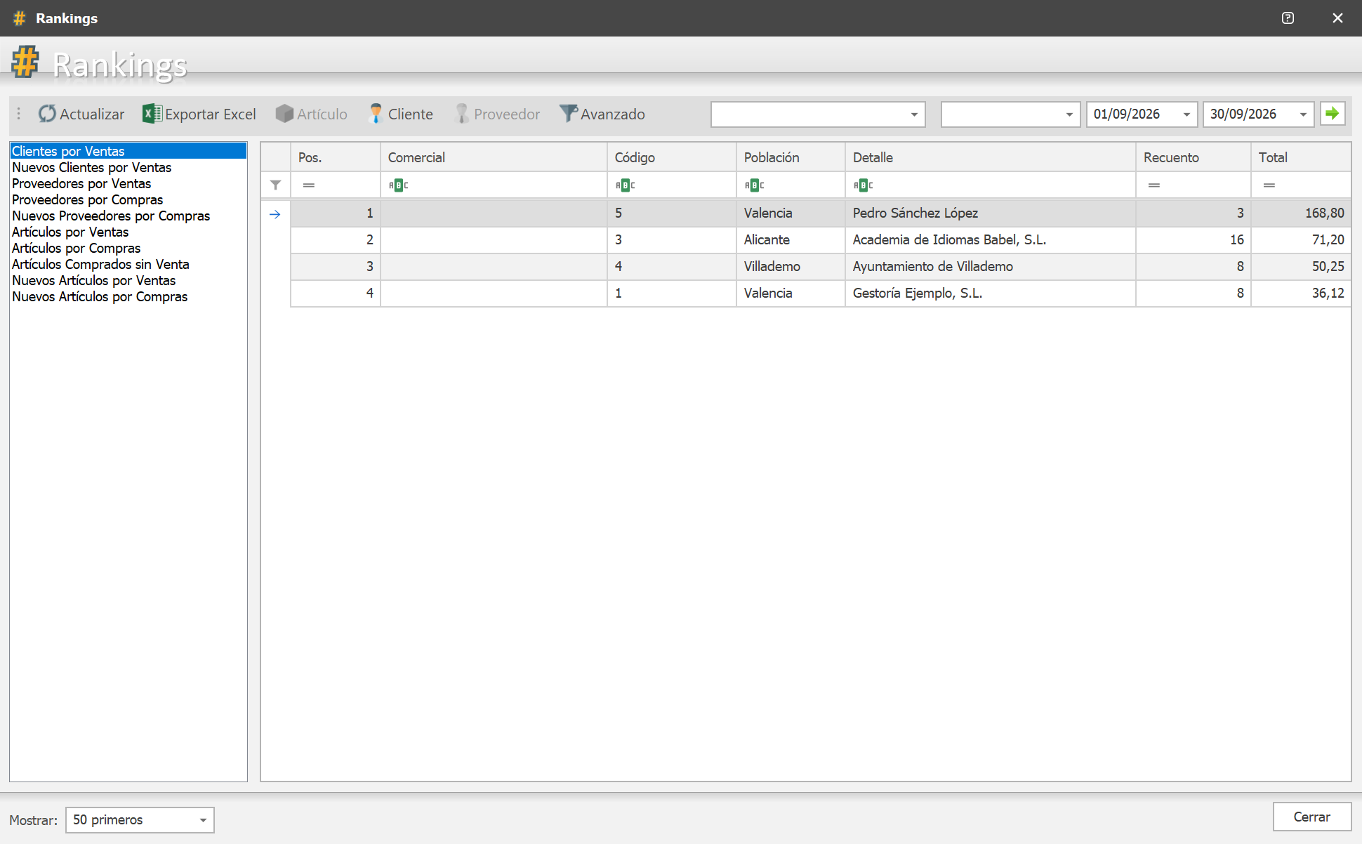Open the Cliente person icon
This screenshot has width=1362, height=844.
coord(376,114)
